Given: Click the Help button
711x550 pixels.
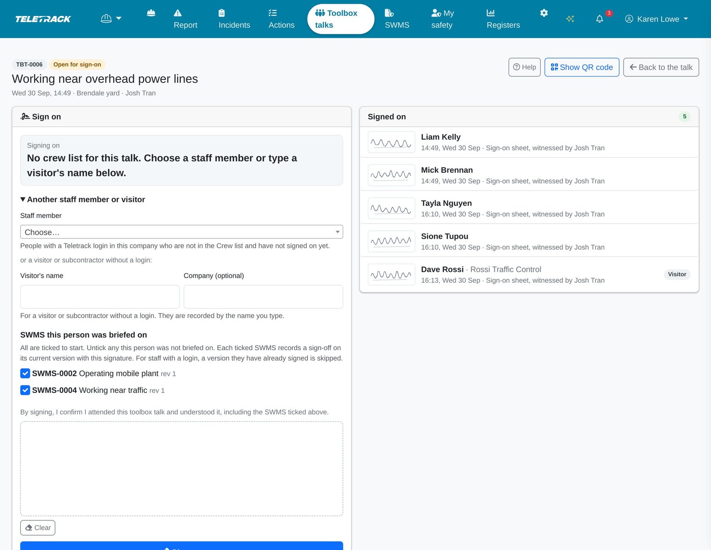Looking at the screenshot, I should [525, 67].
